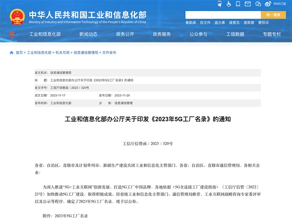Open the 找文件 quick link
The height and width of the screenshot is (224, 292).
pos(205,23)
